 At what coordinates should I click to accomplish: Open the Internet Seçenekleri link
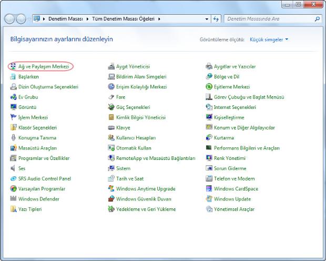[x=235, y=107]
